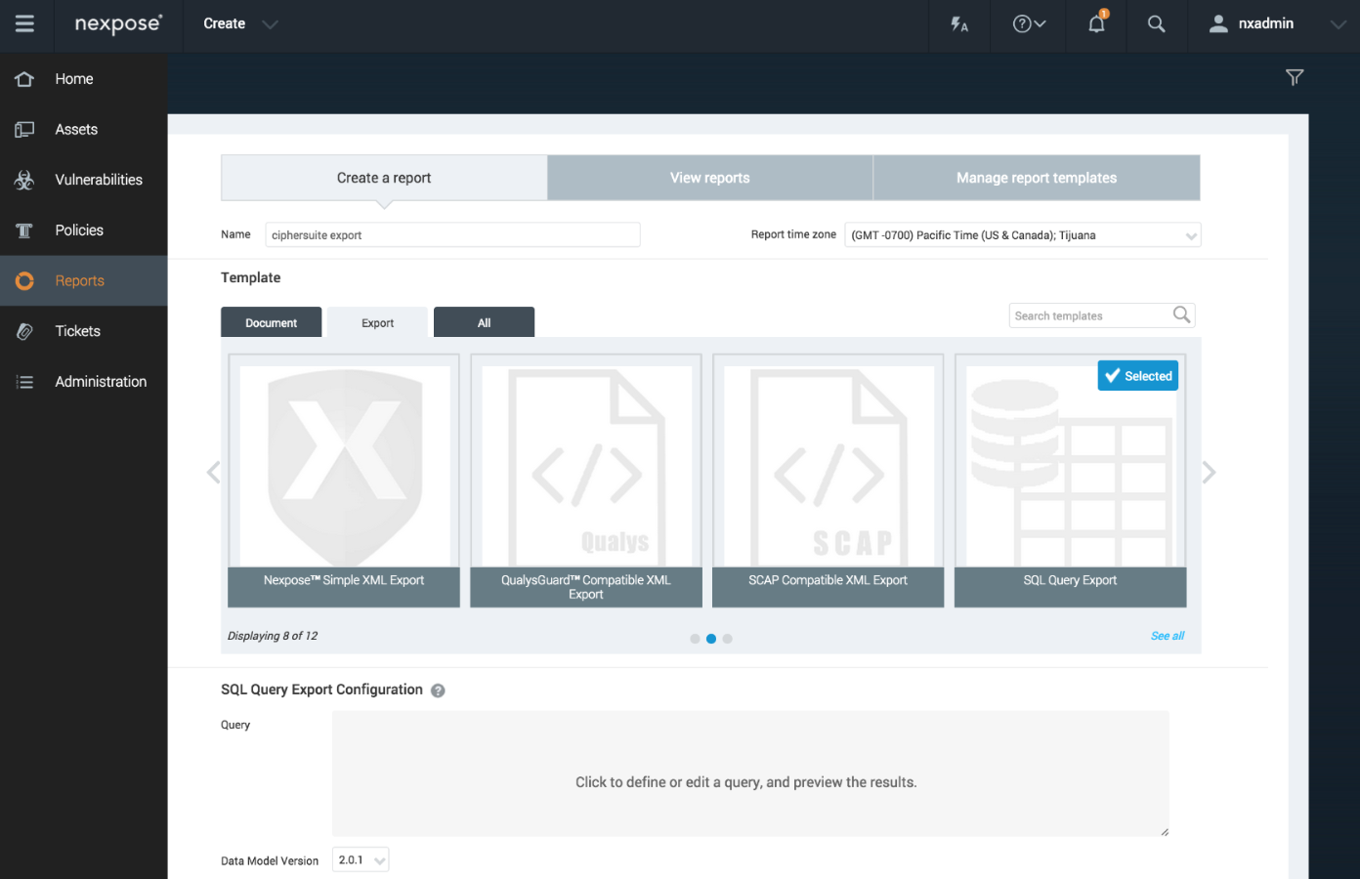Image resolution: width=1360 pixels, height=879 pixels.
Task: Click the Home sidebar icon
Action: [24, 79]
